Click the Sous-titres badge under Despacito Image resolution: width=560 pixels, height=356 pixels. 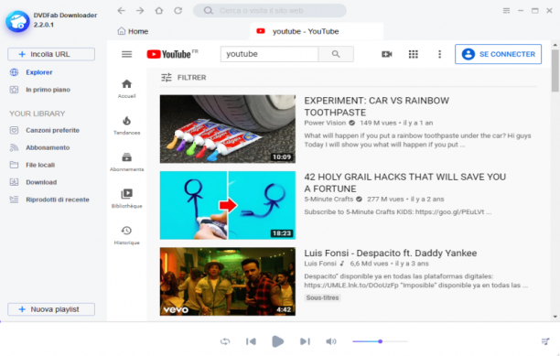(x=322, y=297)
